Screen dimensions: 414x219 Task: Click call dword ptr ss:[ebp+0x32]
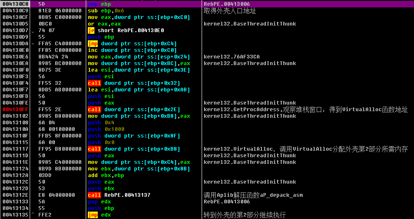[134, 83]
